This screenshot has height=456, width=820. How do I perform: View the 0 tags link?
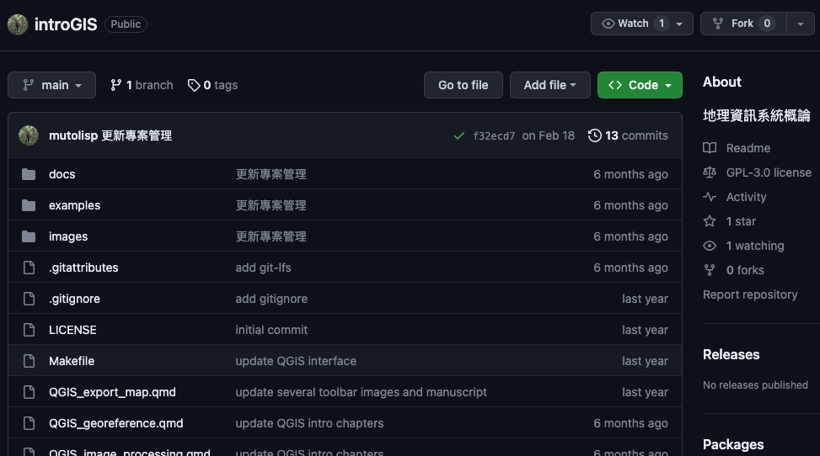[213, 85]
